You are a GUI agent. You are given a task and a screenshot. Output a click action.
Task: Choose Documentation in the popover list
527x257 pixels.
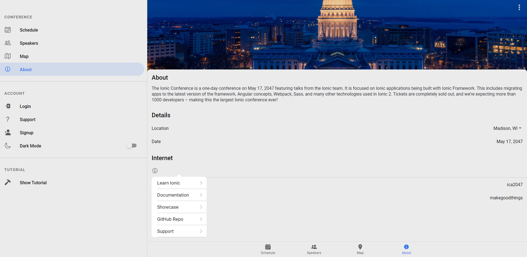coord(179,195)
